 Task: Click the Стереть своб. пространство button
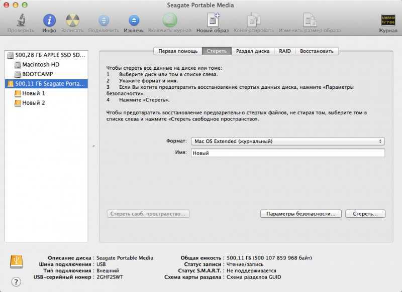[x=148, y=214]
